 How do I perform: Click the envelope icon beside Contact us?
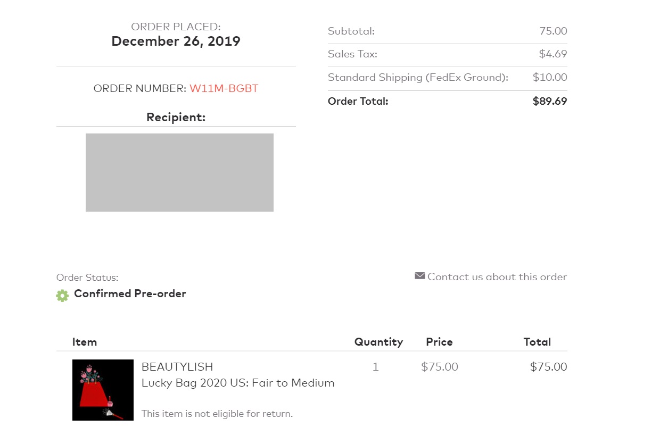420,276
